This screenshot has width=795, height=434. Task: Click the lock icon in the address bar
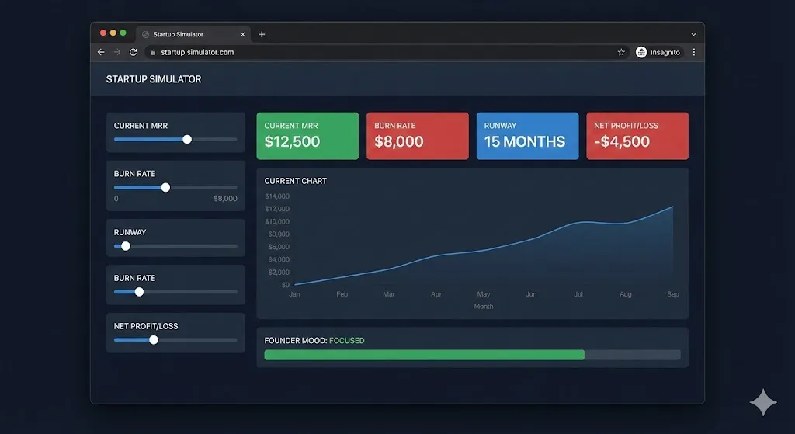coord(153,52)
